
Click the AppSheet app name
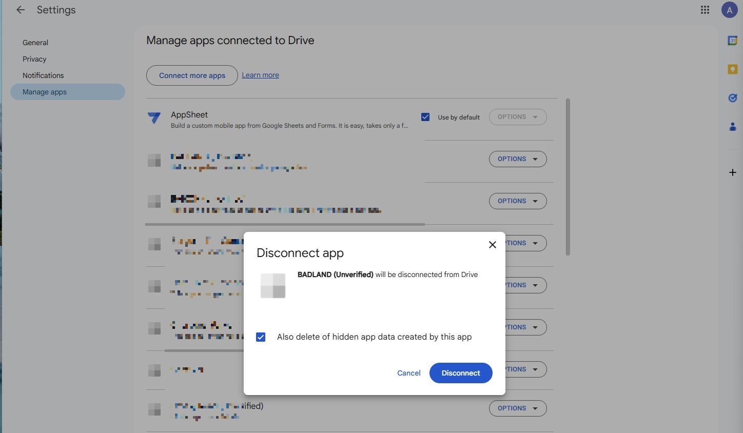(189, 114)
